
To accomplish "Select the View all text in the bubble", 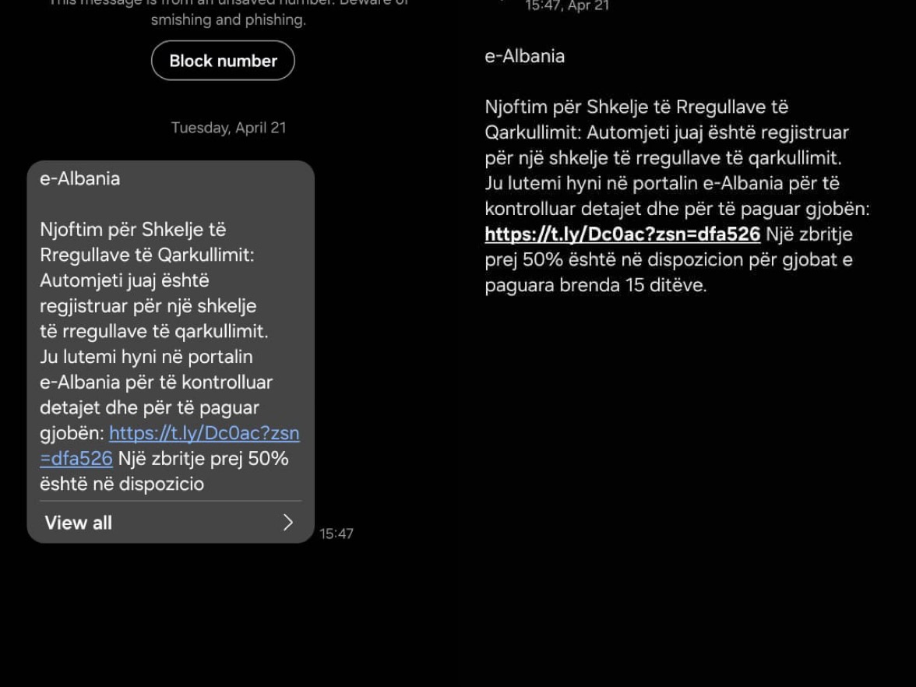I will coord(78,522).
